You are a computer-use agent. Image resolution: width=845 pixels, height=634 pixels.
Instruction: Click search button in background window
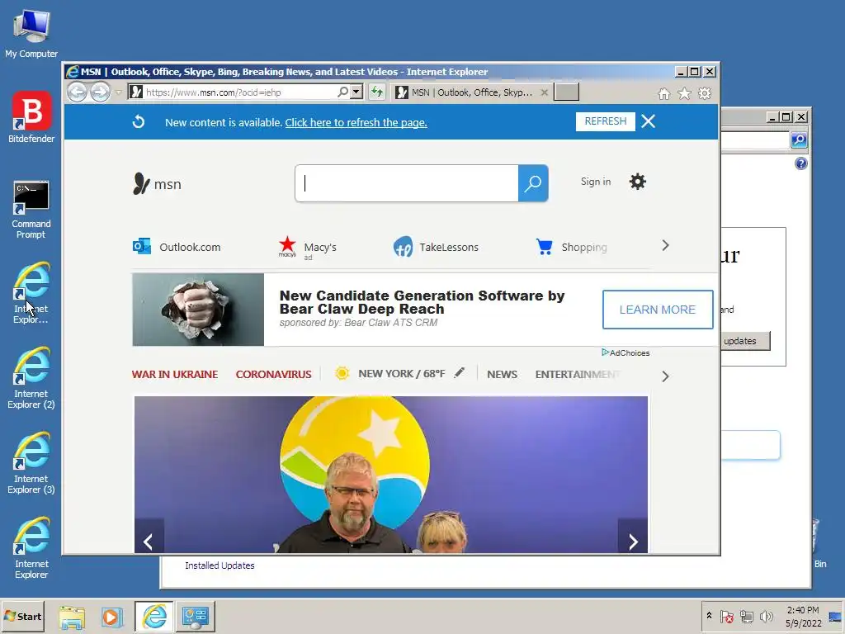(x=799, y=140)
